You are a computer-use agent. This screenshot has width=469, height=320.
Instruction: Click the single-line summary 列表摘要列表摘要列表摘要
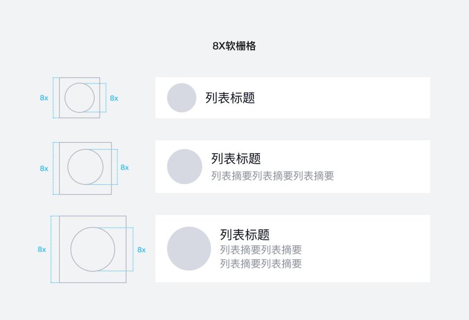[x=272, y=176]
